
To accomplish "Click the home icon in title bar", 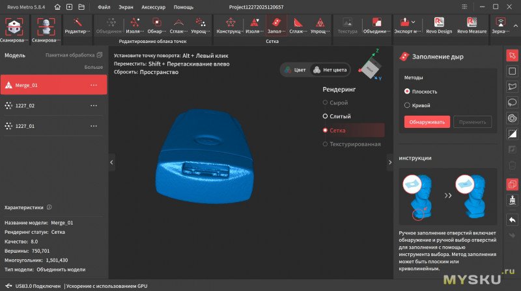I will point(59,6).
